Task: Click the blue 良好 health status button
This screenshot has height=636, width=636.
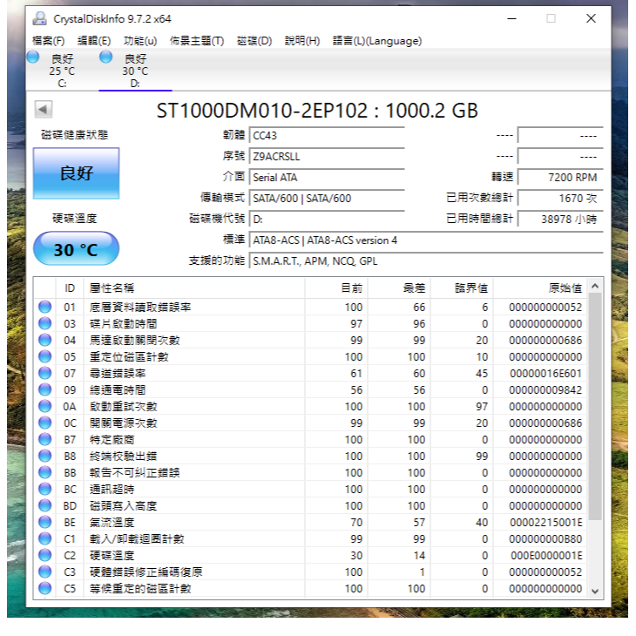Action: point(77,173)
